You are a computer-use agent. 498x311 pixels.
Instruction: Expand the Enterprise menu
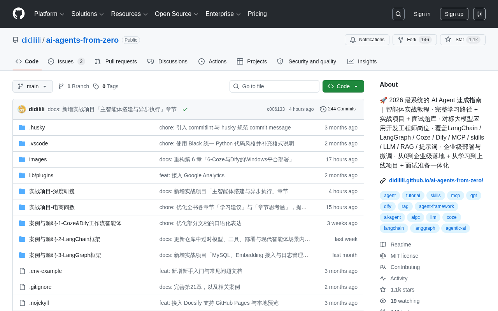coord(223,14)
